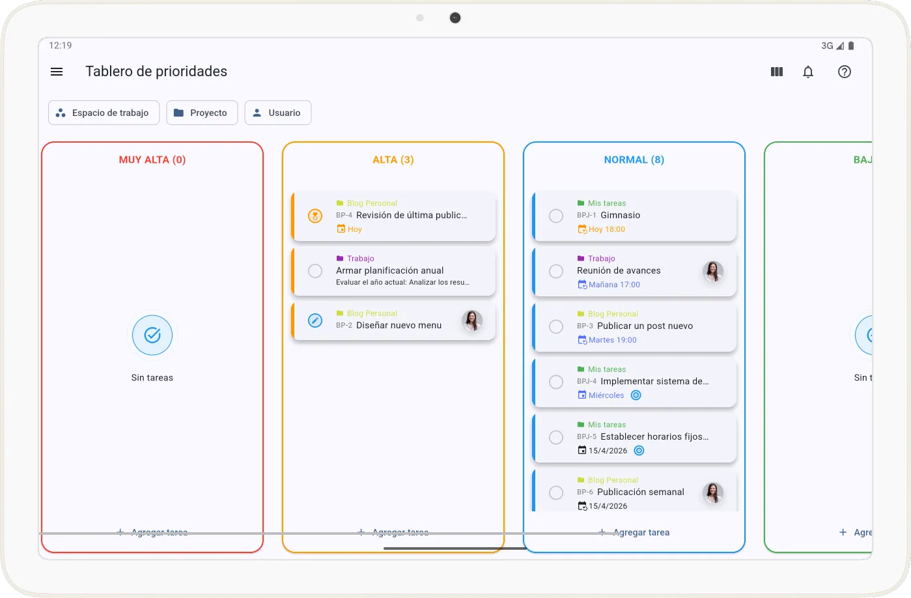Add task in ALTA column

coord(393,532)
